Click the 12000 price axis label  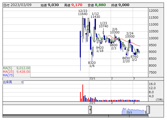[x=154, y=11]
